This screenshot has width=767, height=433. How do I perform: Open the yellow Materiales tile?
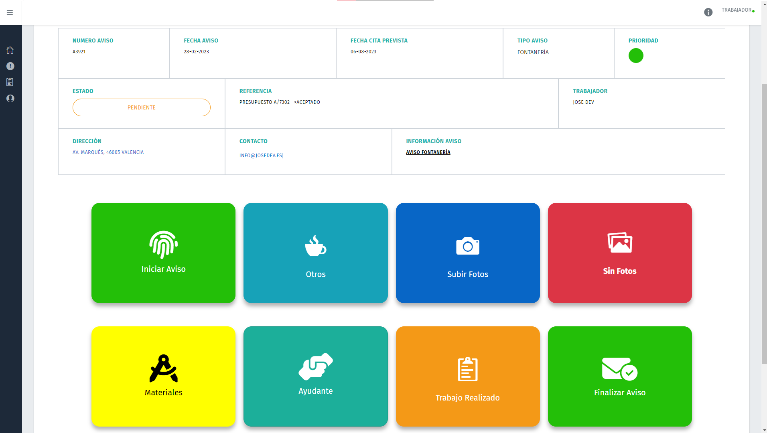163,376
